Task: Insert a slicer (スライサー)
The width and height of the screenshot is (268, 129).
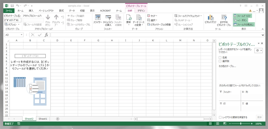Action: [97, 19]
